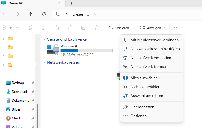202x128 pixels.
Task: Open the Anzeigen view dropdown
Action: pos(152,28)
